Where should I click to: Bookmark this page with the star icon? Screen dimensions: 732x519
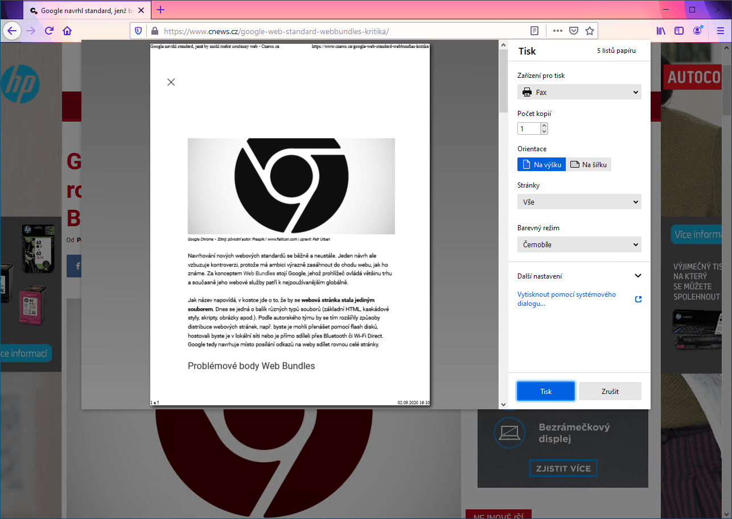pos(590,31)
